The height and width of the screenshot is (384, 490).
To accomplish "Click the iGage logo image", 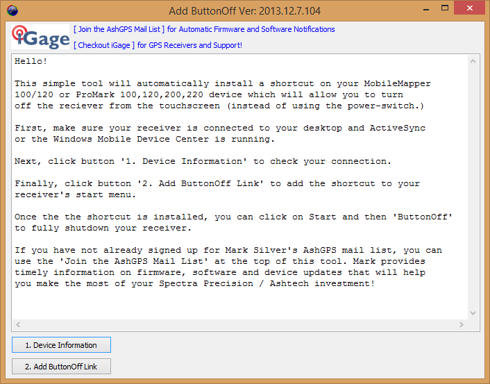I will click(x=40, y=36).
